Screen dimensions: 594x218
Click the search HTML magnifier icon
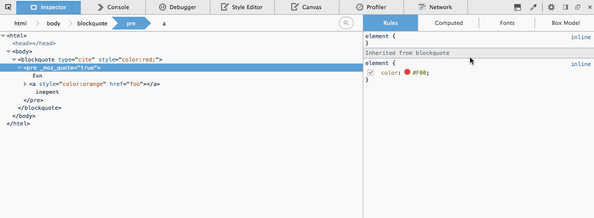[346, 23]
